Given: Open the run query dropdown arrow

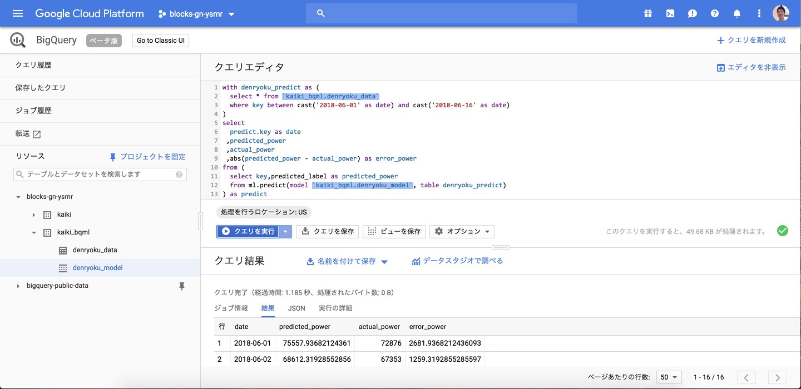Looking at the screenshot, I should point(285,231).
